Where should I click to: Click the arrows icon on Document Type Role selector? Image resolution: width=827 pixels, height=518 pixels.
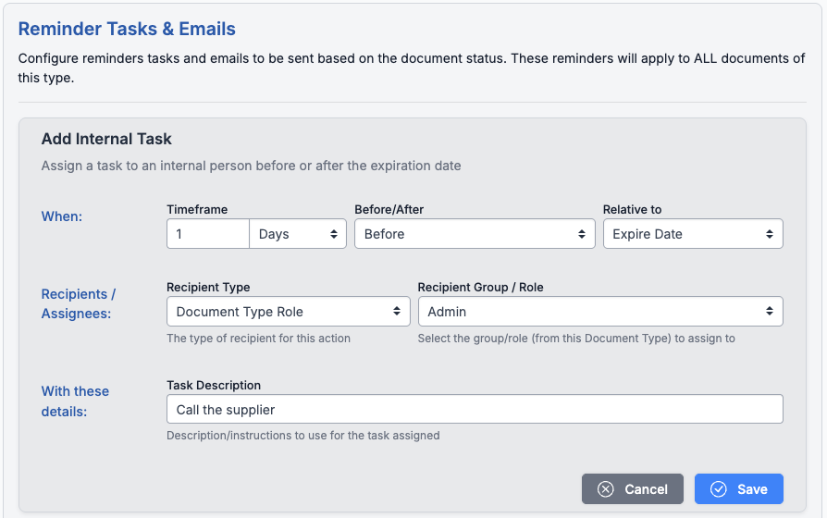397,312
